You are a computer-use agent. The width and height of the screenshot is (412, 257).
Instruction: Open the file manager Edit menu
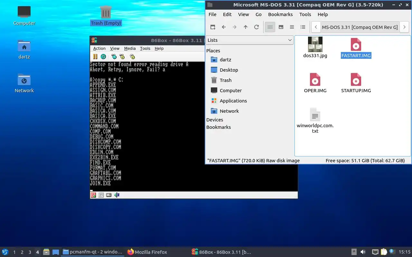(x=227, y=14)
